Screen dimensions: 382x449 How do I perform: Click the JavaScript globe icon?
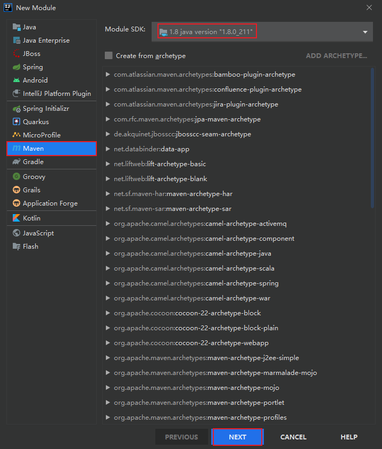coord(16,233)
